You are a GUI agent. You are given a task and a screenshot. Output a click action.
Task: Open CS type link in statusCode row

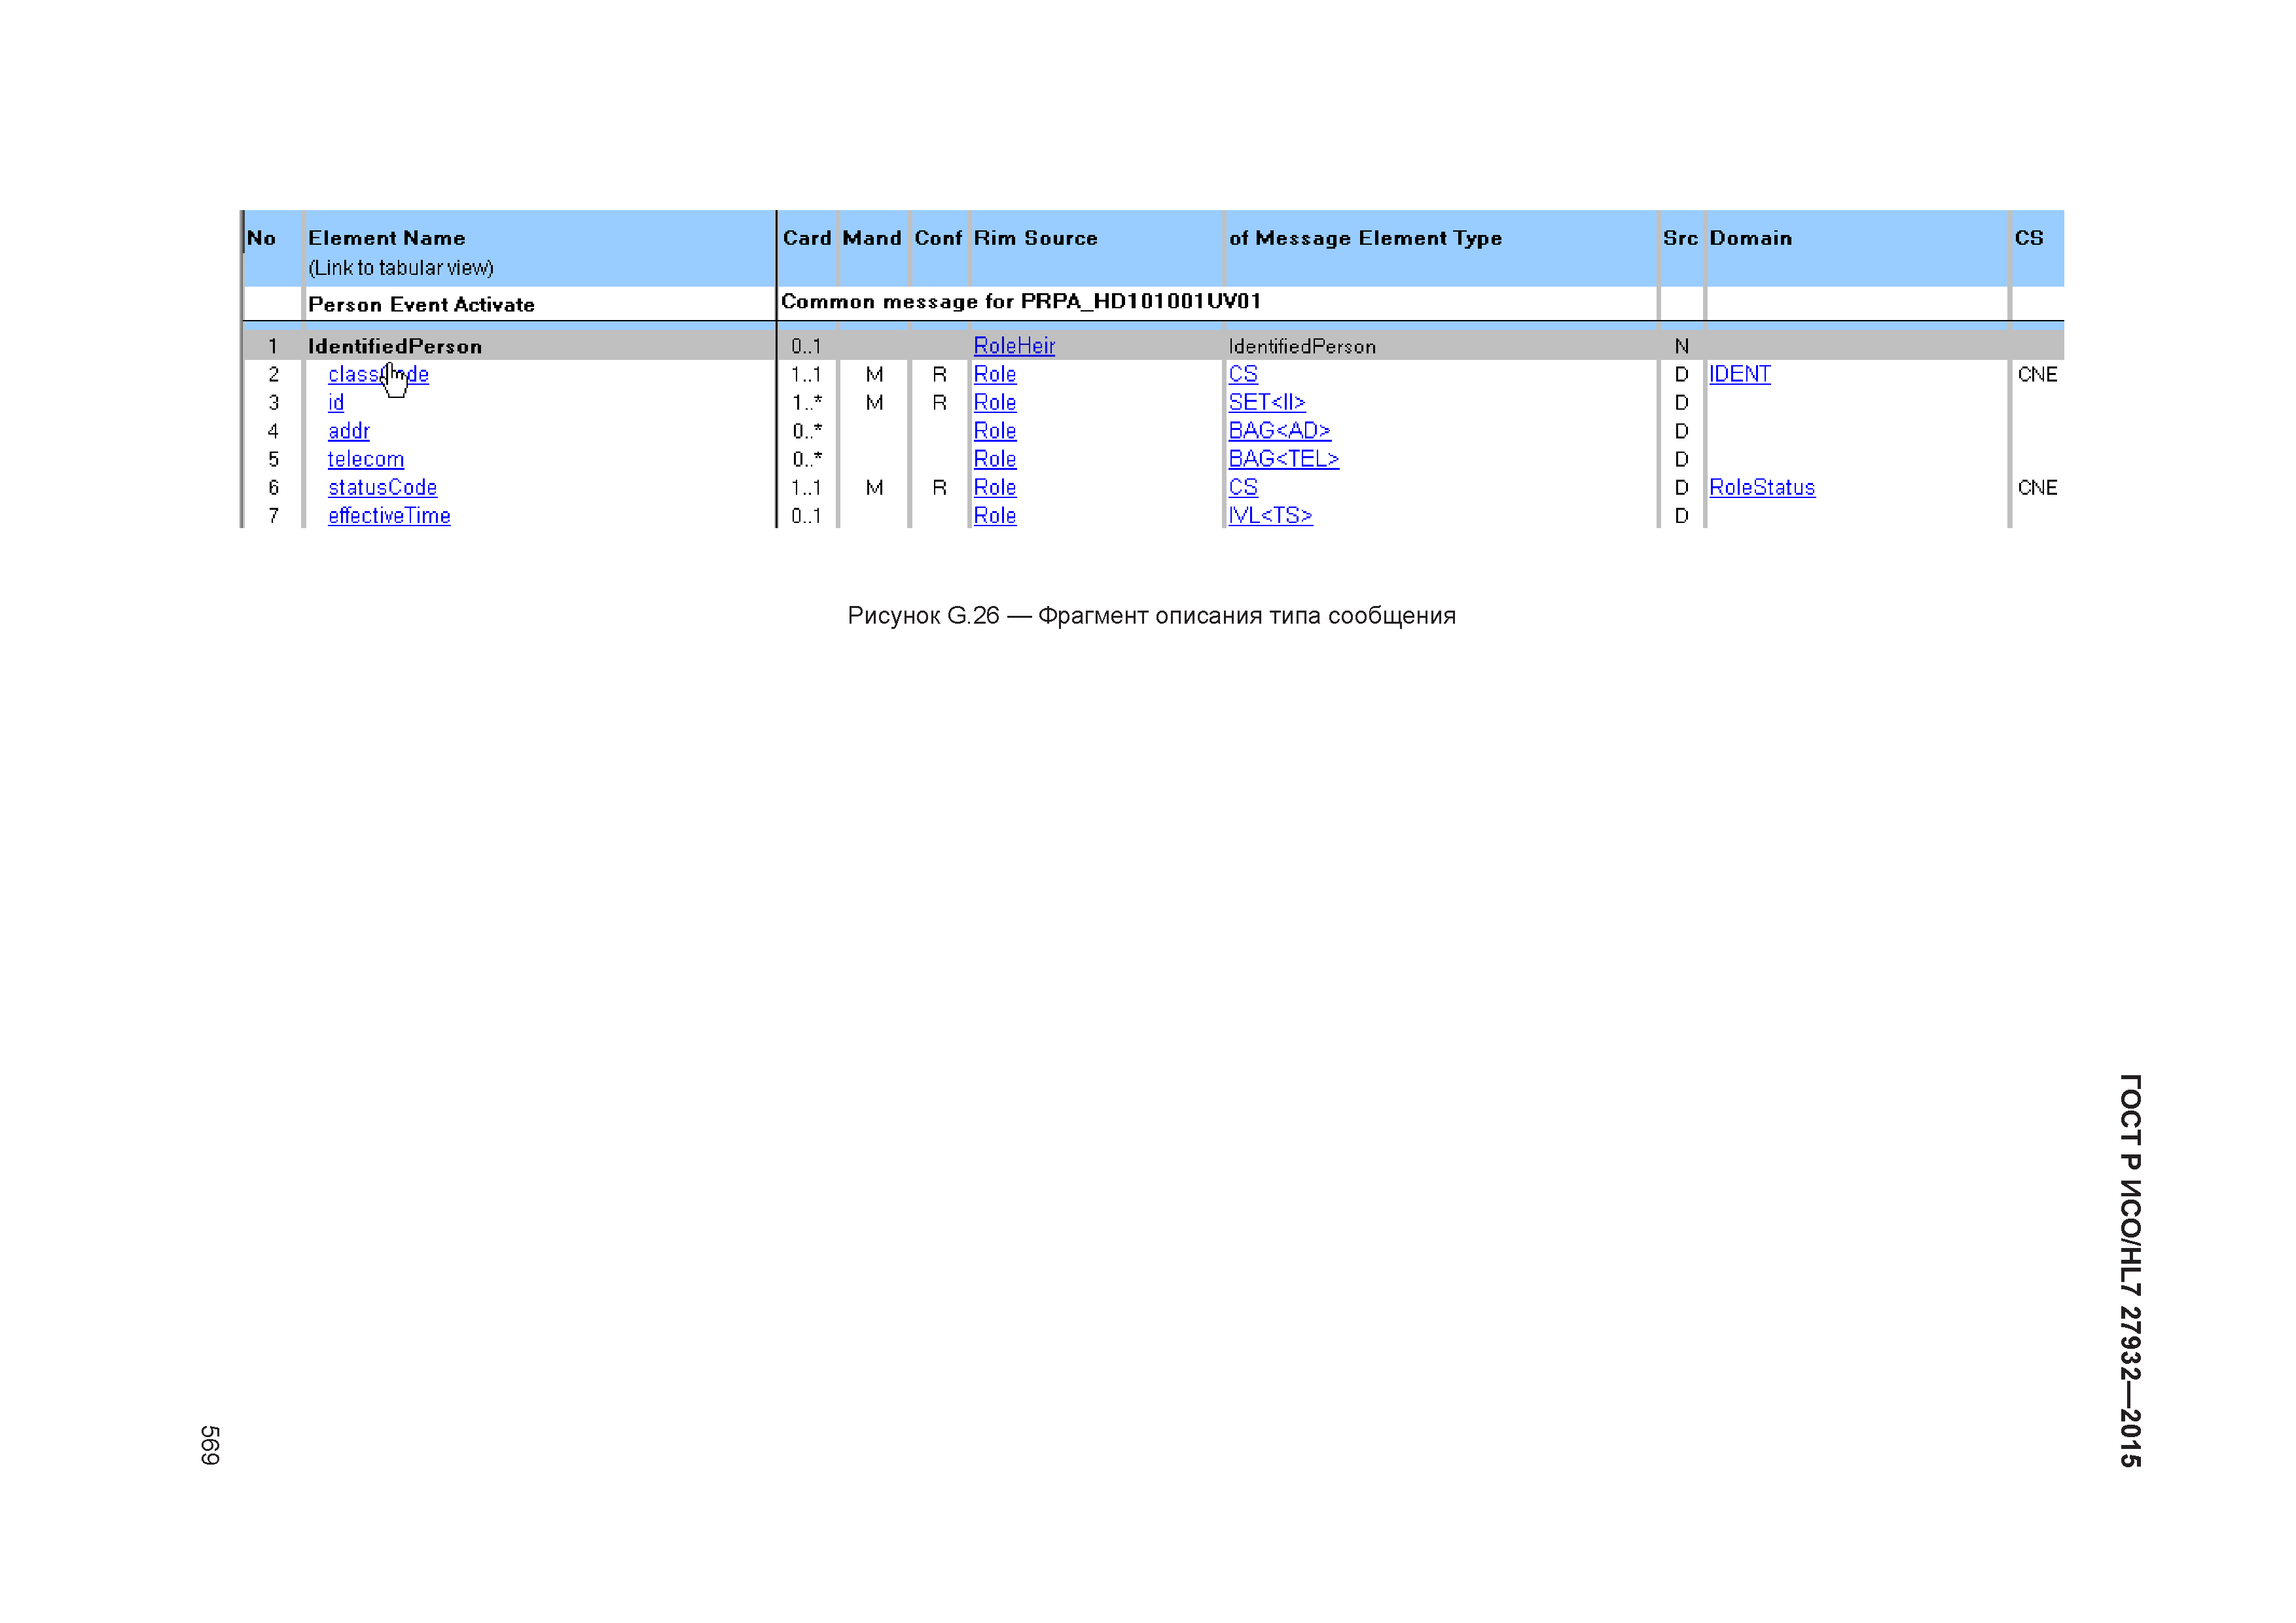(1243, 487)
